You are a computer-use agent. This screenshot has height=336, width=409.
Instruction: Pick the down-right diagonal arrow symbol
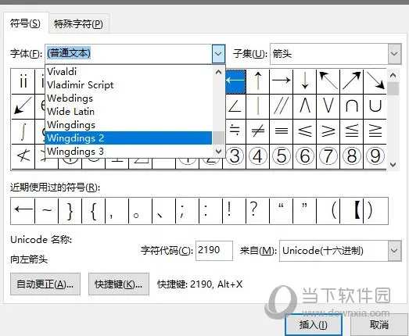375,81
